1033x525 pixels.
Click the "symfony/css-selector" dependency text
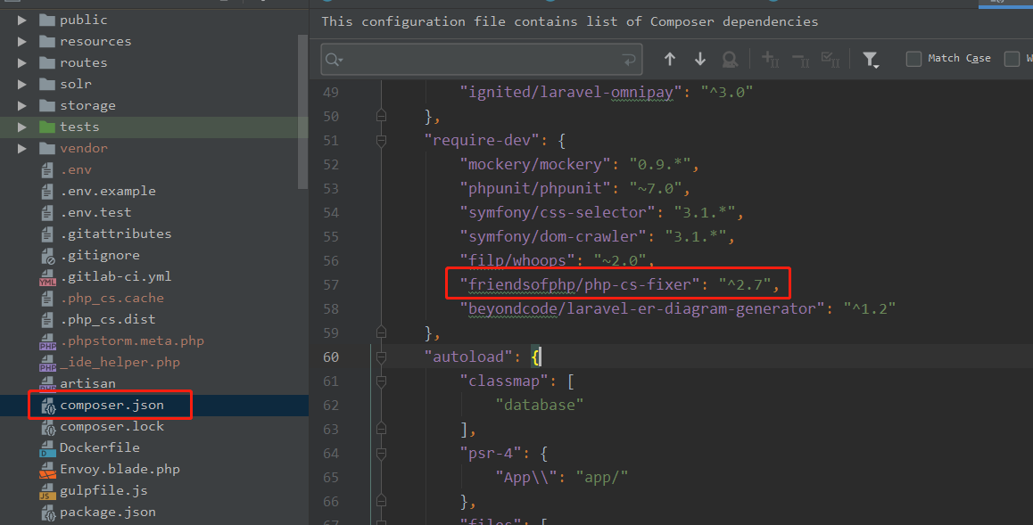[x=558, y=212]
